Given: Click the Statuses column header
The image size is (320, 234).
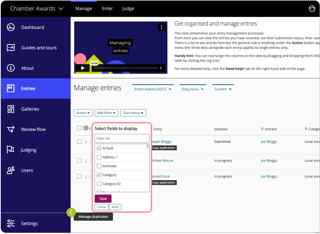Looking at the screenshot, I should tap(221, 129).
